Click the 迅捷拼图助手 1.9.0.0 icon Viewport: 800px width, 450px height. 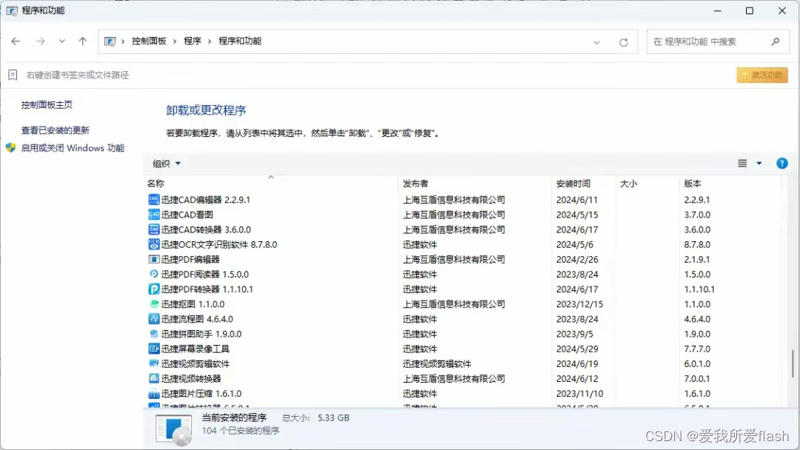[153, 334]
